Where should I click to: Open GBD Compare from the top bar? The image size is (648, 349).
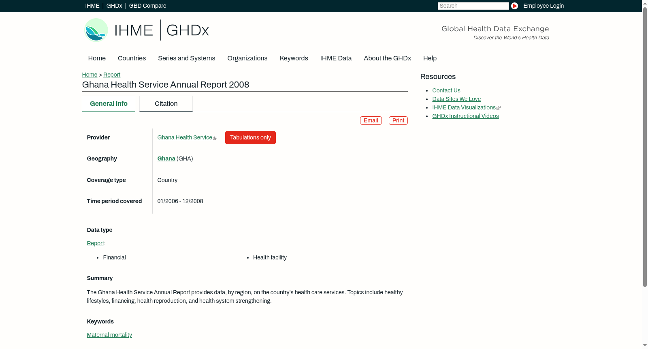coord(147,6)
